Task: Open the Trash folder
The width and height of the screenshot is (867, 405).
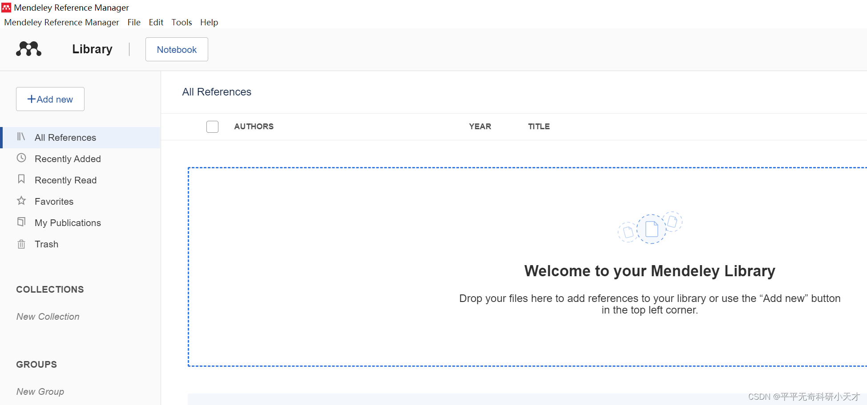Action: [80, 244]
